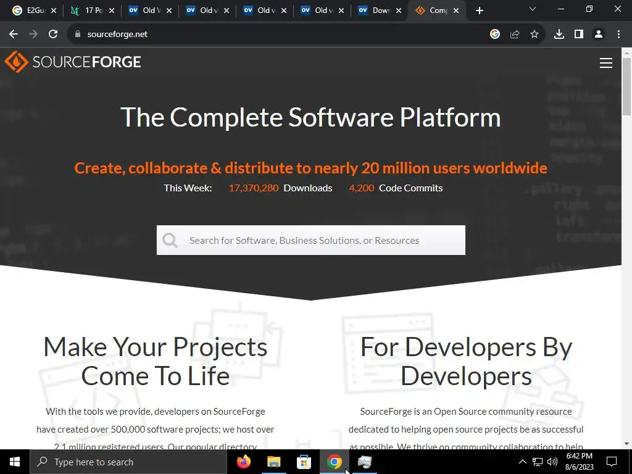The image size is (632, 474).
Task: Click Chrome icon in the taskbar
Action: click(334, 462)
